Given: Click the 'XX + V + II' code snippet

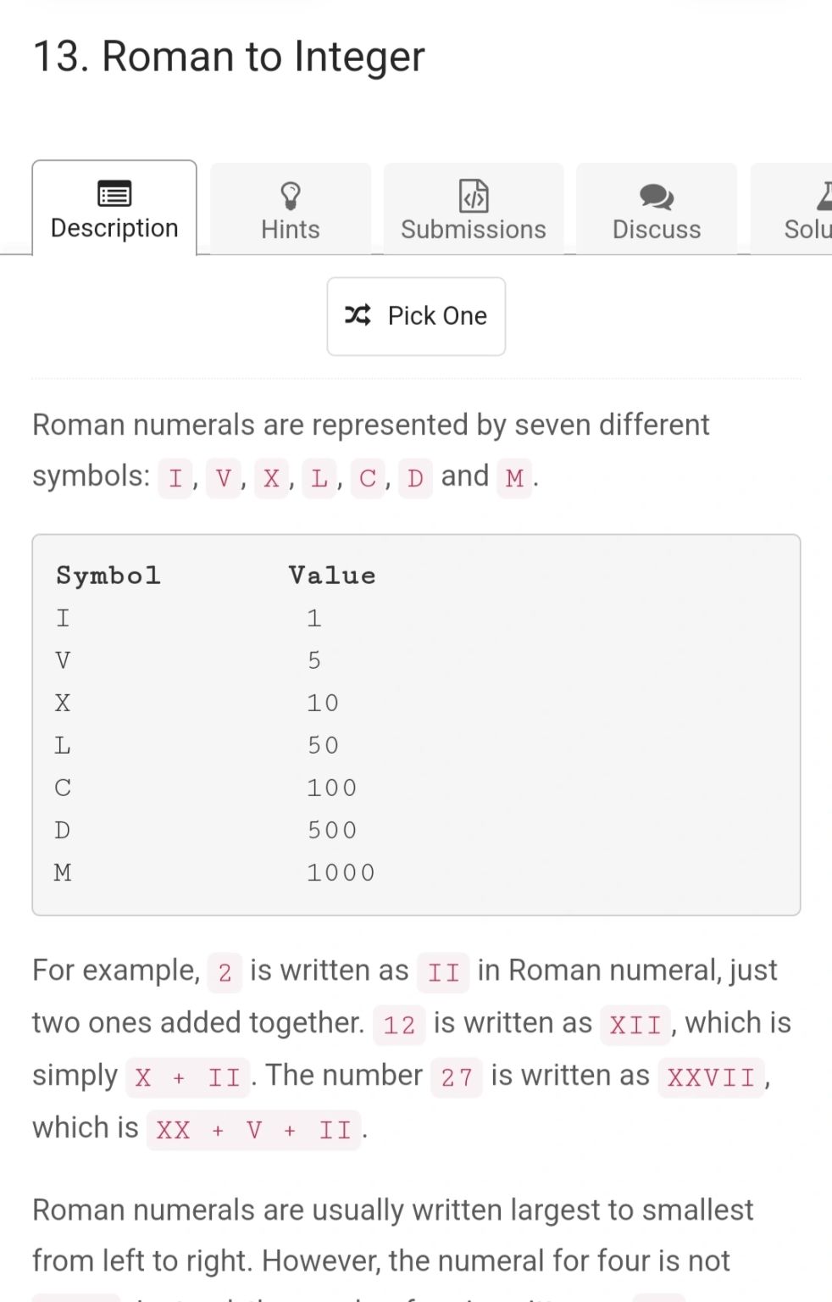Looking at the screenshot, I should 253,1130.
